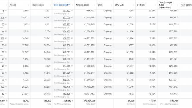Select the impressions value 62,883
This screenshot has width=192, height=108.
pos(47,87)
